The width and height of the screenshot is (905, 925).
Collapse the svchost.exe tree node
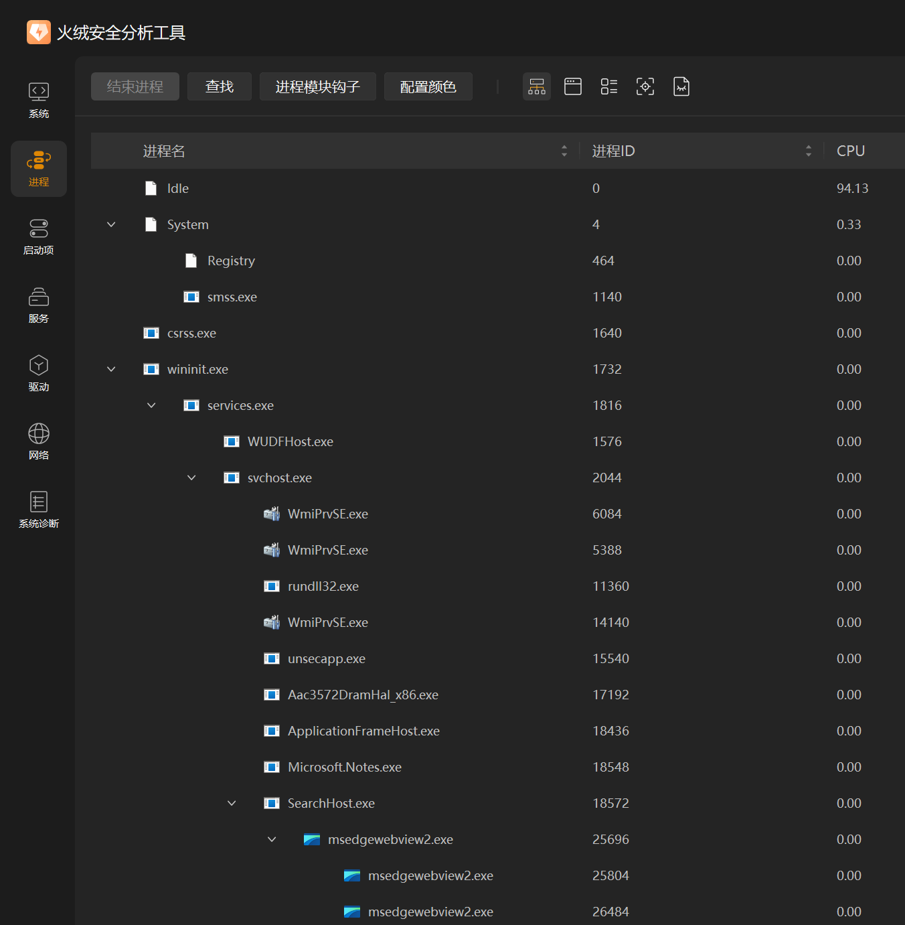[x=191, y=478]
